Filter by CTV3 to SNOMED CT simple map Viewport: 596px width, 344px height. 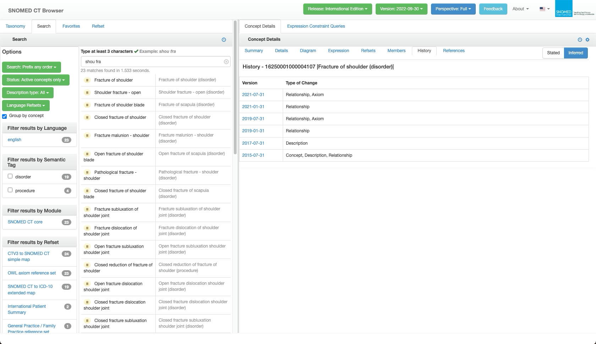(x=28, y=256)
